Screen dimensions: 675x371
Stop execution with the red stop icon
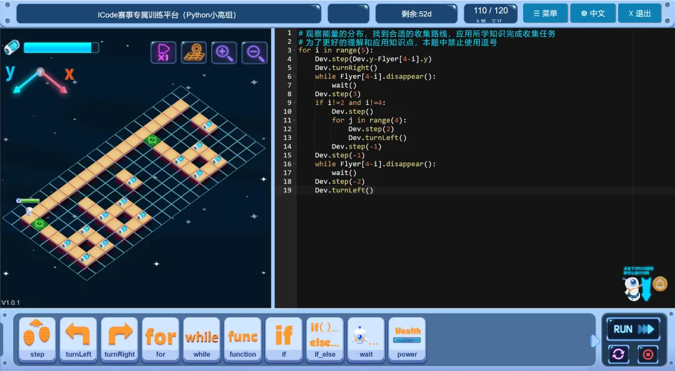(x=648, y=354)
